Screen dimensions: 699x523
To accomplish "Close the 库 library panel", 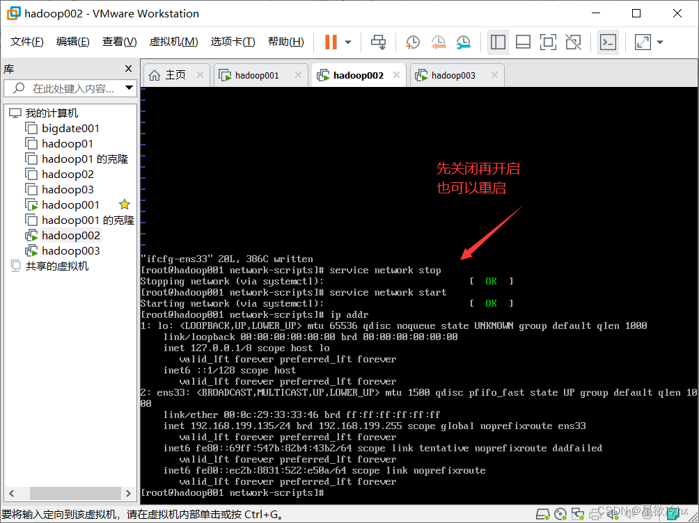I will coord(128,69).
